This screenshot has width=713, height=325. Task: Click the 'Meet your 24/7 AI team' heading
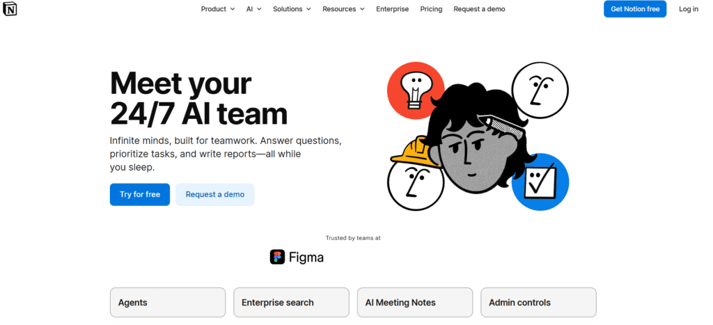point(198,97)
